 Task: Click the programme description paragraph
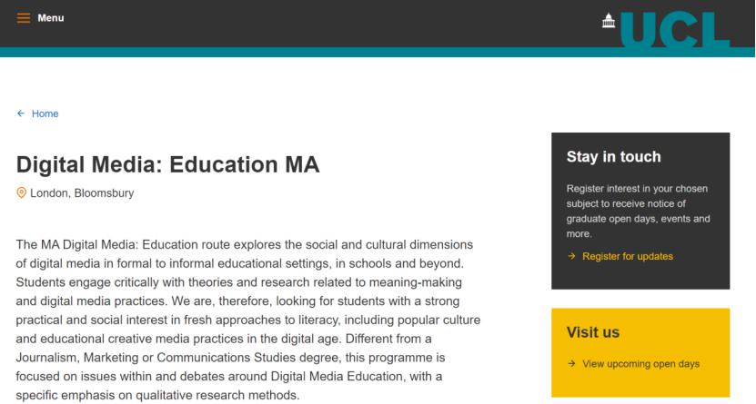[248, 320]
